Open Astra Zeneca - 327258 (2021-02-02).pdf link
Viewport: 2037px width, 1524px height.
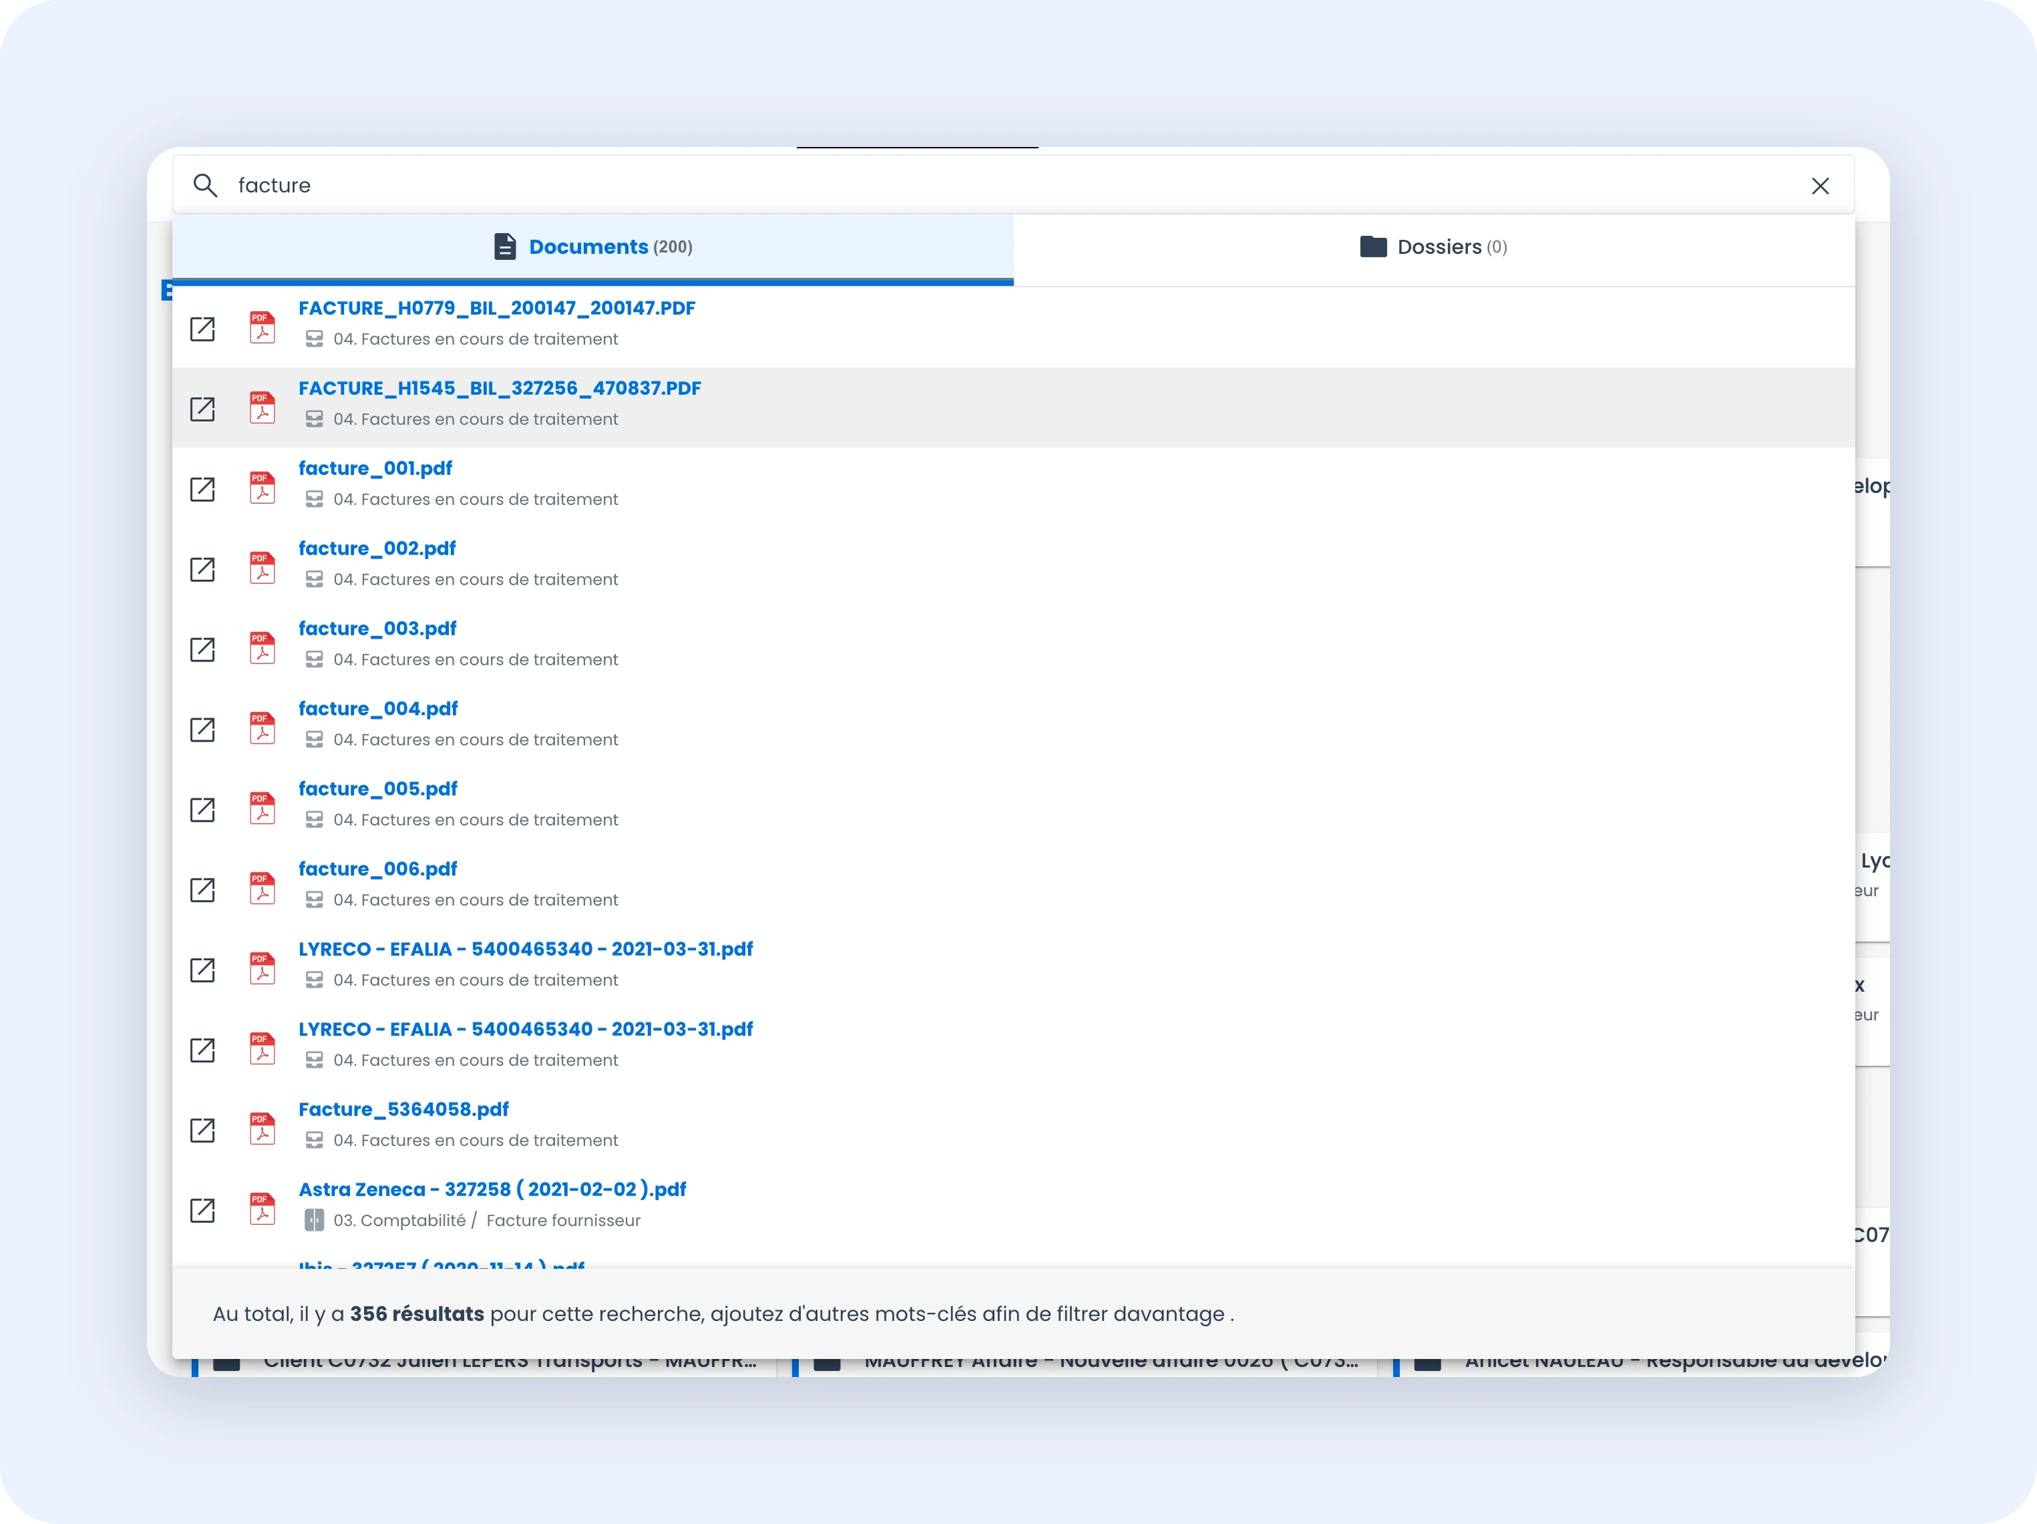[x=492, y=1189]
